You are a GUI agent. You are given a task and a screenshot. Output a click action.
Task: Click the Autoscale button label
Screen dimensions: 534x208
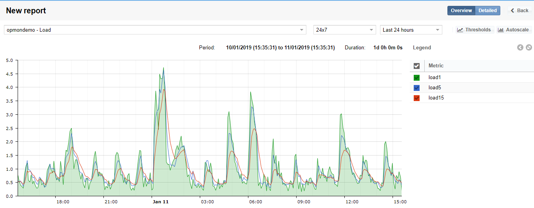[x=518, y=30]
